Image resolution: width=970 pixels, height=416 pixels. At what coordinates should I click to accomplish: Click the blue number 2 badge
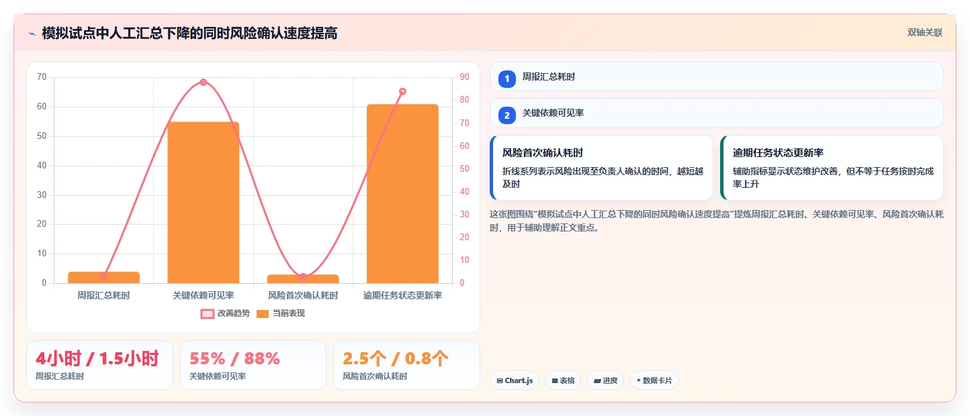coord(507,115)
